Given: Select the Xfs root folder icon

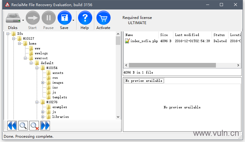Looking at the screenshot, I should coord(13,34).
